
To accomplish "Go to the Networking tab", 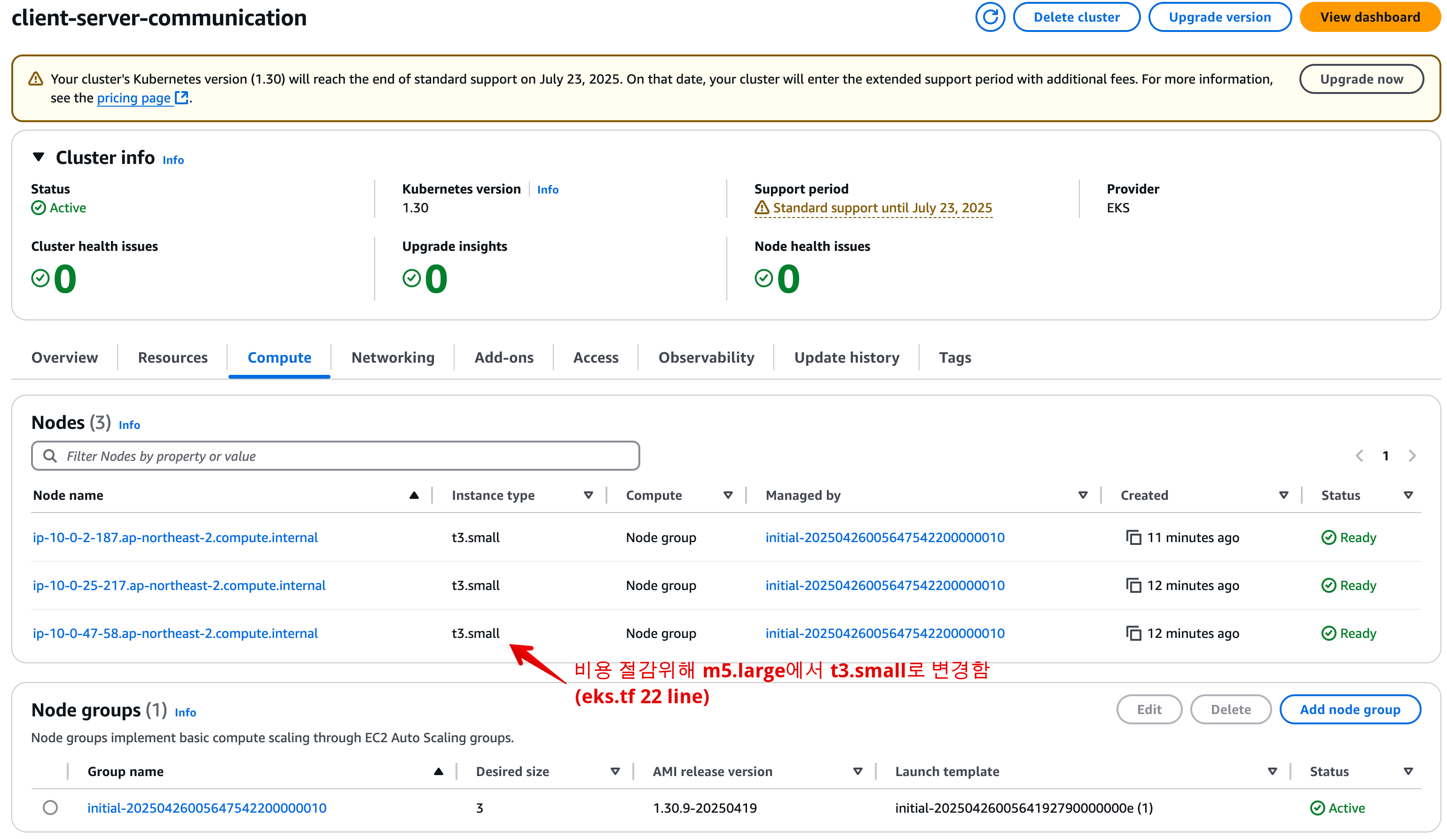I will pyautogui.click(x=393, y=358).
